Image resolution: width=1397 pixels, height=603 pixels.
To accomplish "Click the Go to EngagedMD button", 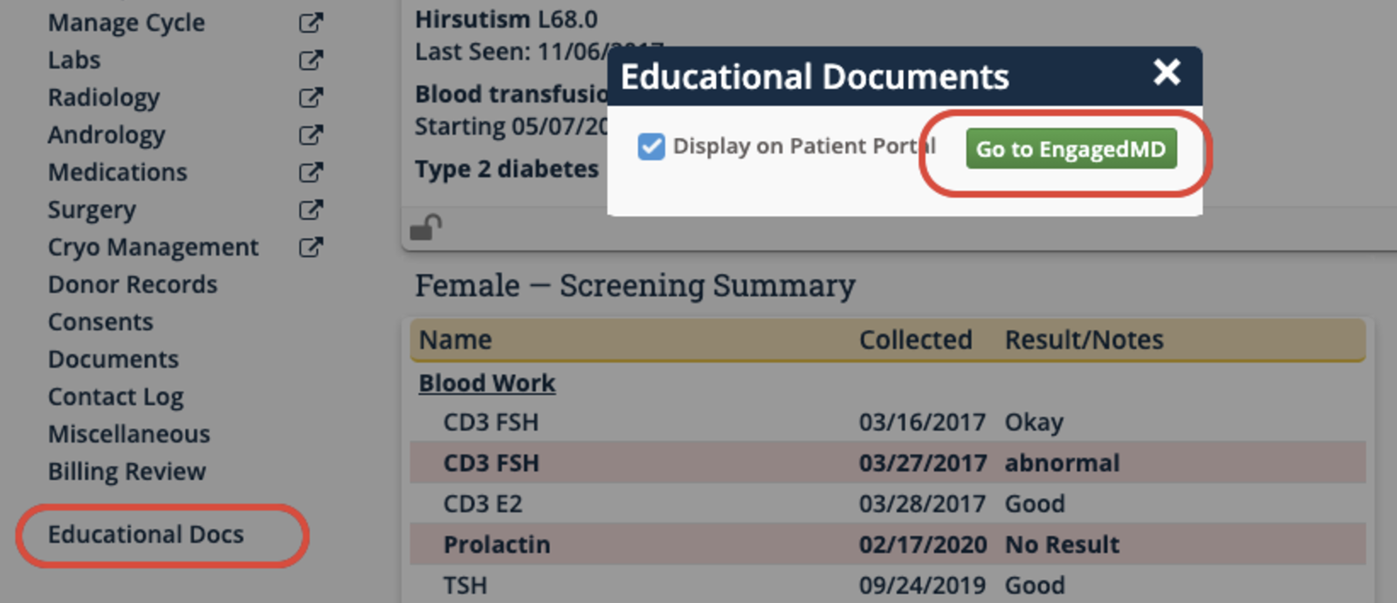I will (1070, 149).
